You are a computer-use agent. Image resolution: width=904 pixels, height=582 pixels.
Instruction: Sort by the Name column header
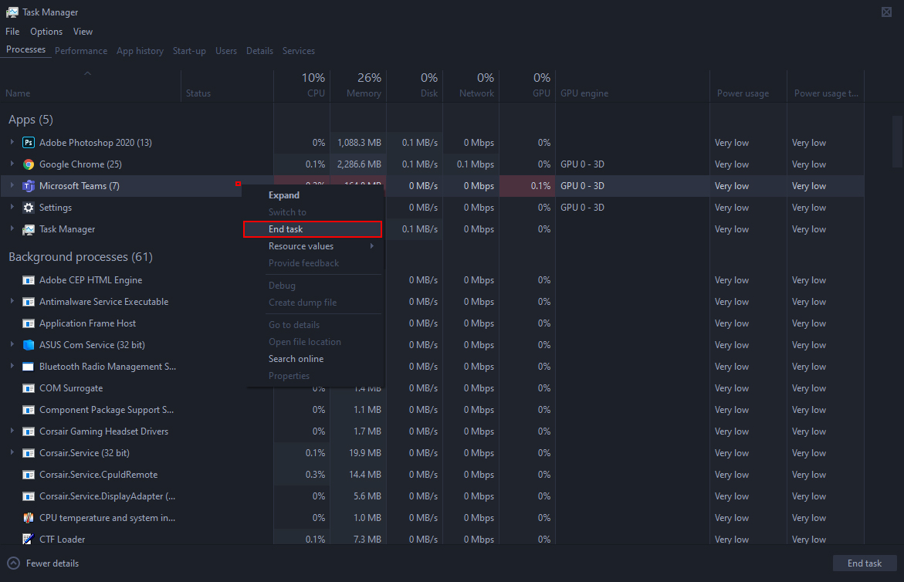click(90, 85)
